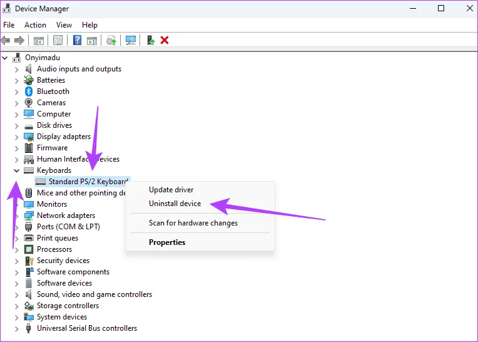Select the Disk drives label
The image size is (478, 342).
pyautogui.click(x=54, y=125)
